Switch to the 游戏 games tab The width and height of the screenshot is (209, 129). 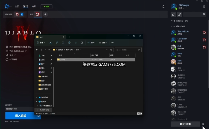tap(26, 6)
